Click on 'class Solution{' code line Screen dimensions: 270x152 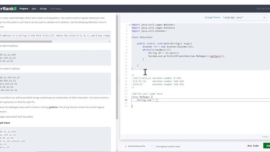coord(142,37)
